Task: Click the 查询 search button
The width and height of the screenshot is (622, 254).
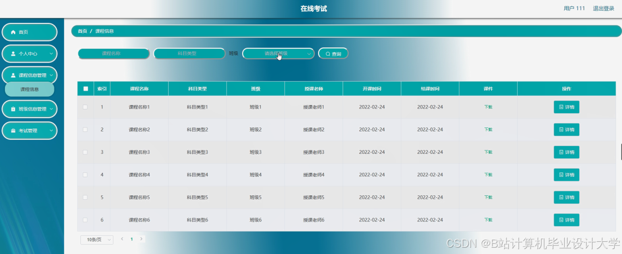Action: (333, 53)
